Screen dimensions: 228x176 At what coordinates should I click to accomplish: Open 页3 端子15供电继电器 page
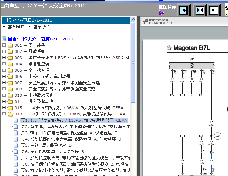click(69, 133)
